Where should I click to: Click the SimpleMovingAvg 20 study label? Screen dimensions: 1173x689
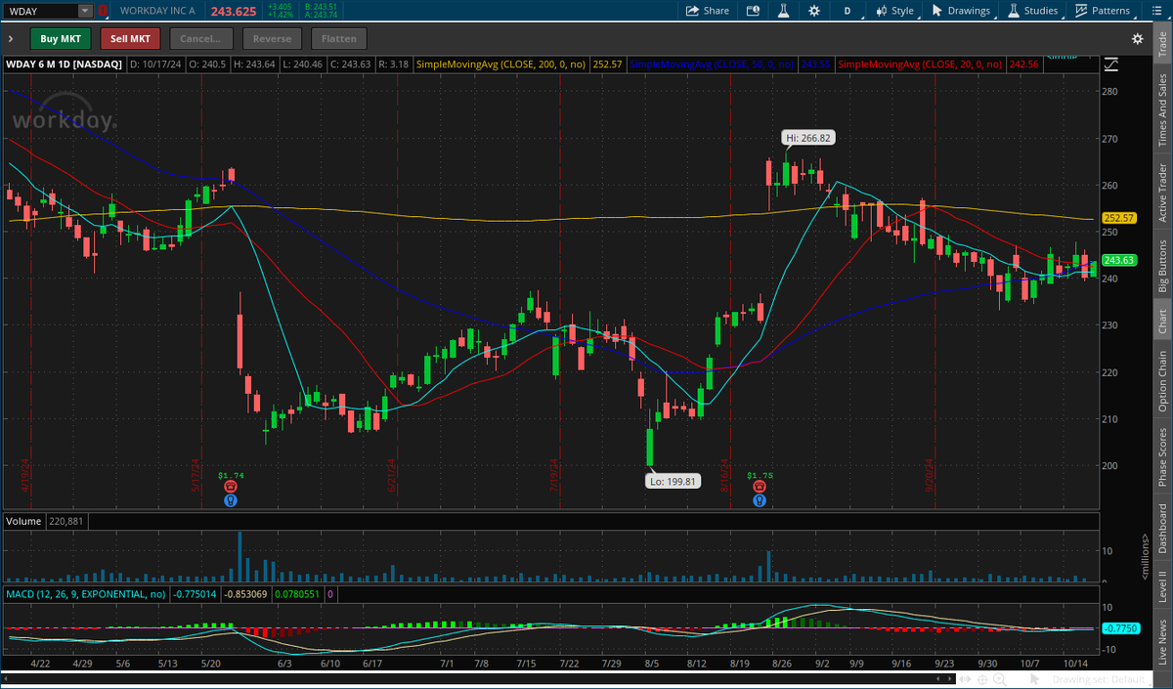(921, 65)
